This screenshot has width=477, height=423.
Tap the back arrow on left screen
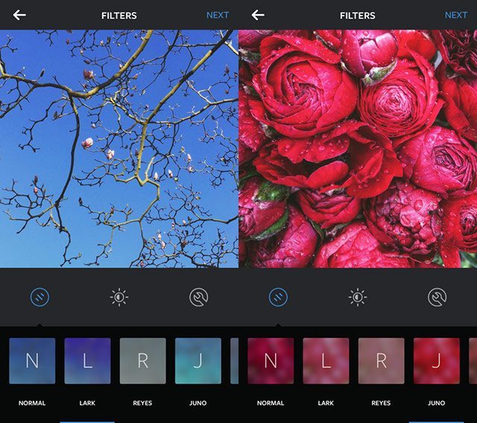(x=19, y=15)
